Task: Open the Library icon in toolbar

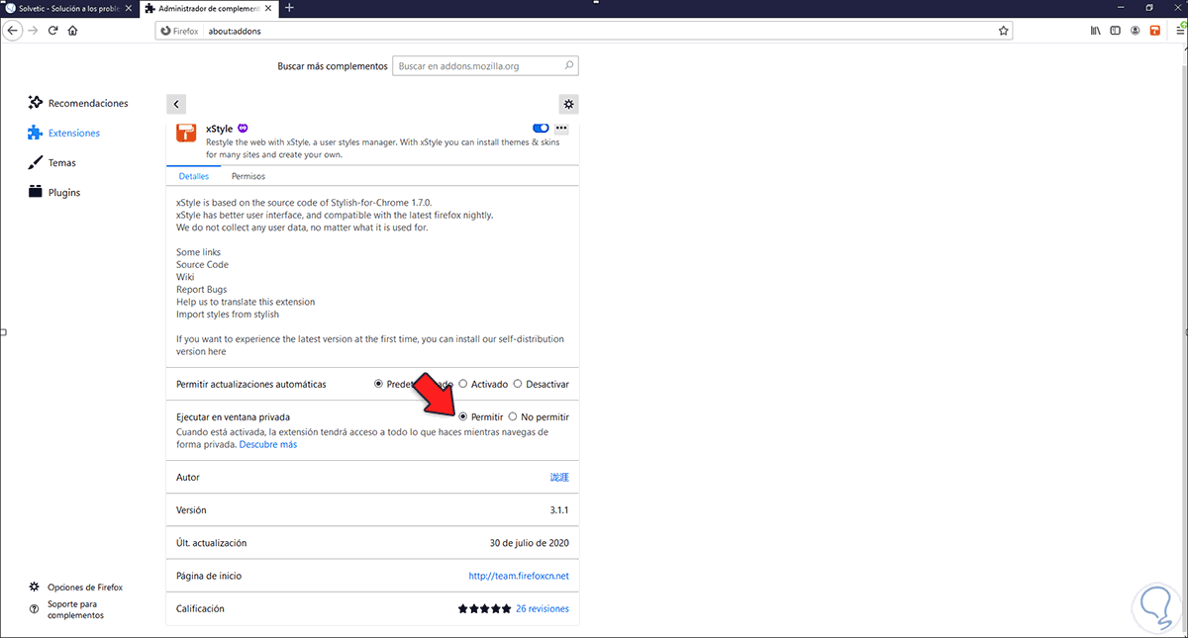Action: 1095,31
